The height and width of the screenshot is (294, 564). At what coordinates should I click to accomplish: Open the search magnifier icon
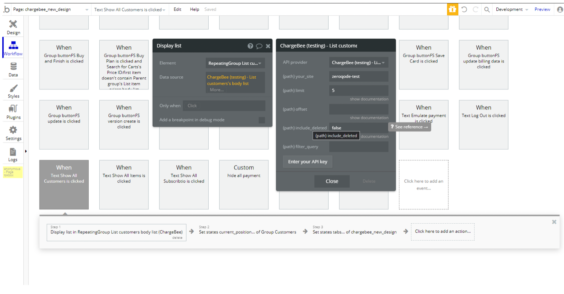pyautogui.click(x=487, y=9)
